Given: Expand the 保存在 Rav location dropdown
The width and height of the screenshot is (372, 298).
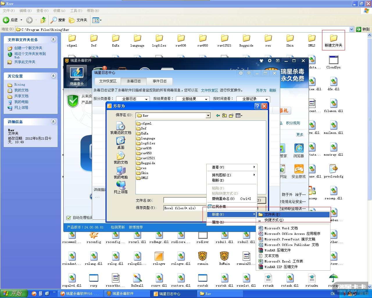Looking at the screenshot, I should (208, 116).
